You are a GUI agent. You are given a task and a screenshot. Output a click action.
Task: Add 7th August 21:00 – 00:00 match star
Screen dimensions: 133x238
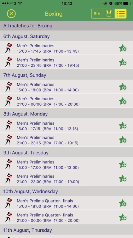point(123,101)
